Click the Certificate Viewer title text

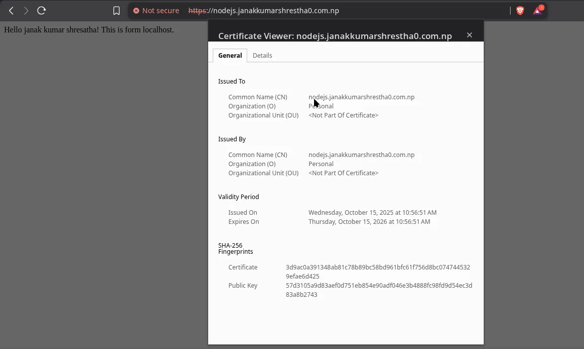point(335,35)
